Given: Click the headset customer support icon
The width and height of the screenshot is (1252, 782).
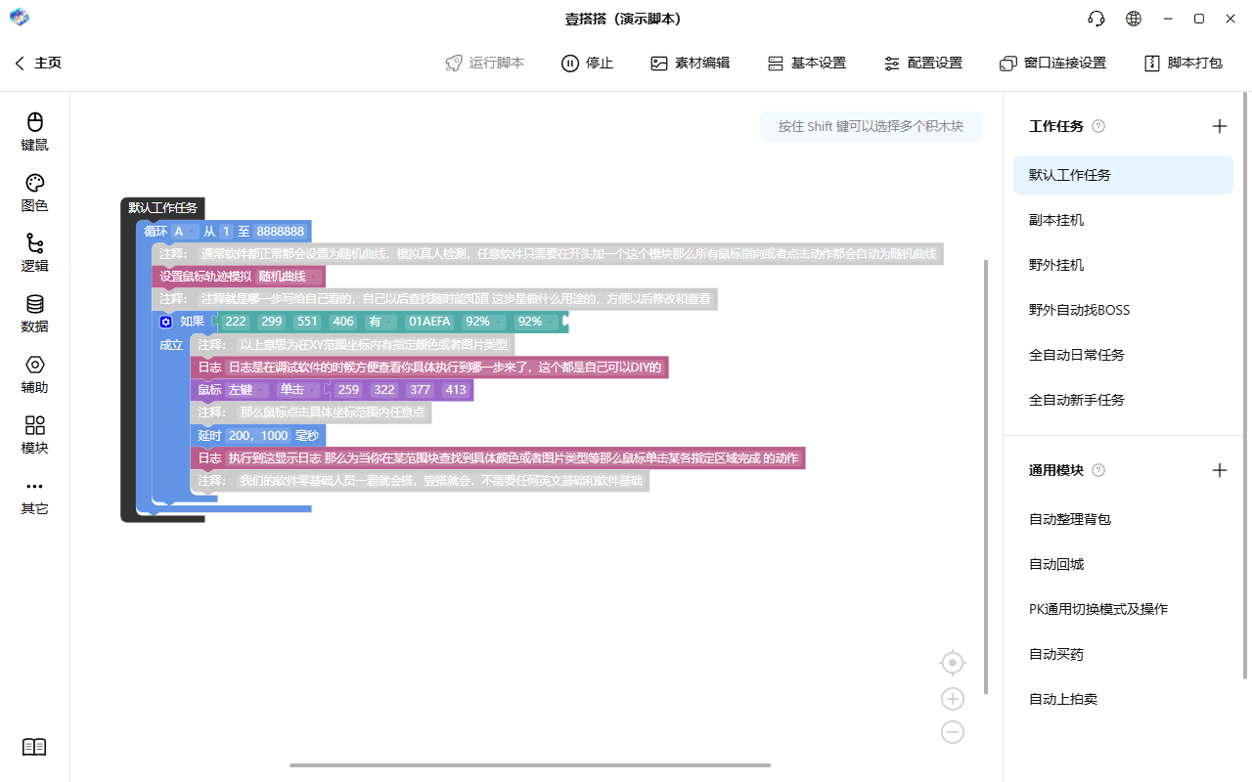Looking at the screenshot, I should coord(1096,19).
